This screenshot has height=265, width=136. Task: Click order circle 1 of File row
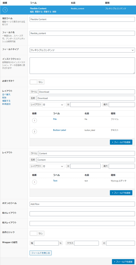35,121
